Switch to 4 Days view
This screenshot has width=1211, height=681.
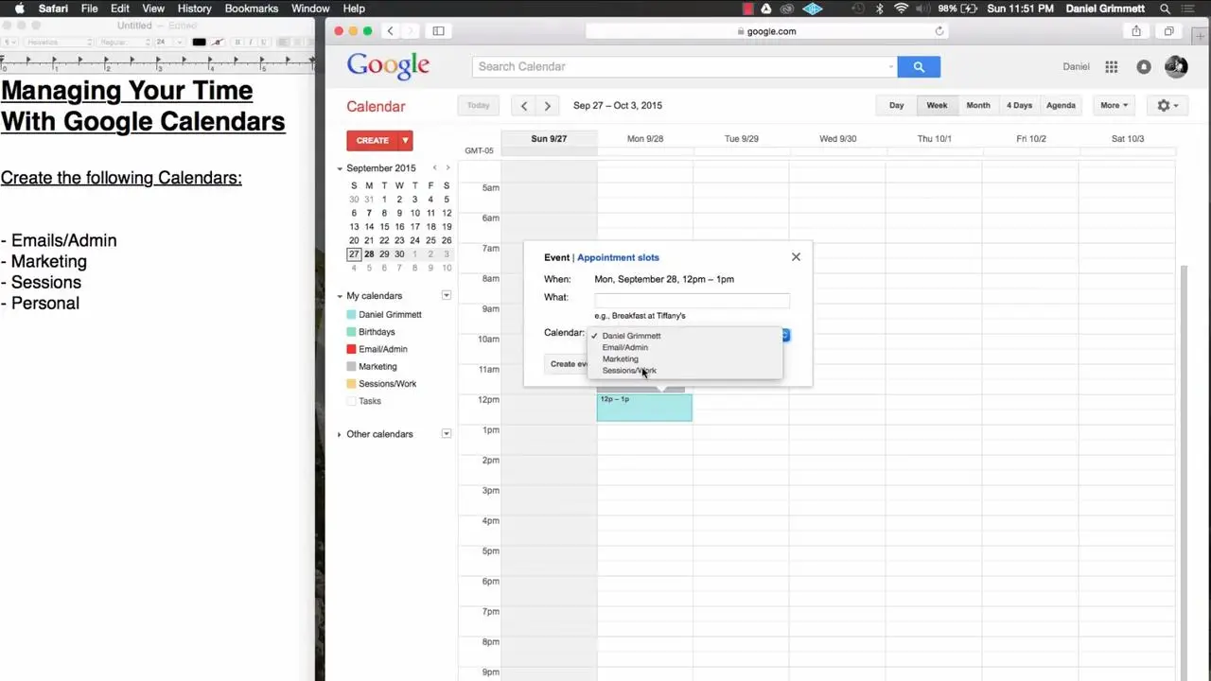pyautogui.click(x=1019, y=105)
